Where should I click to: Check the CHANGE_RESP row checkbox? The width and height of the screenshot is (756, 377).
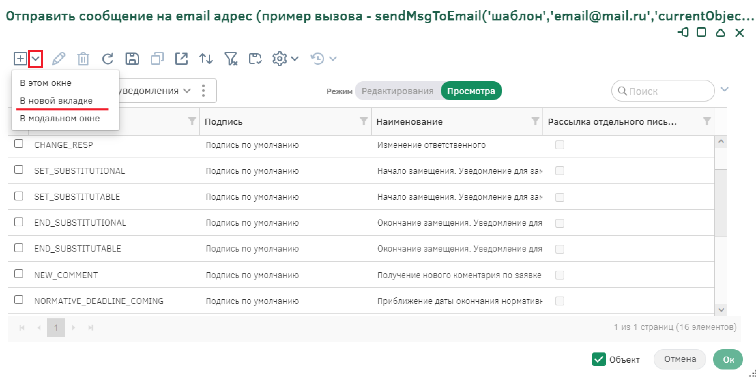(19, 144)
